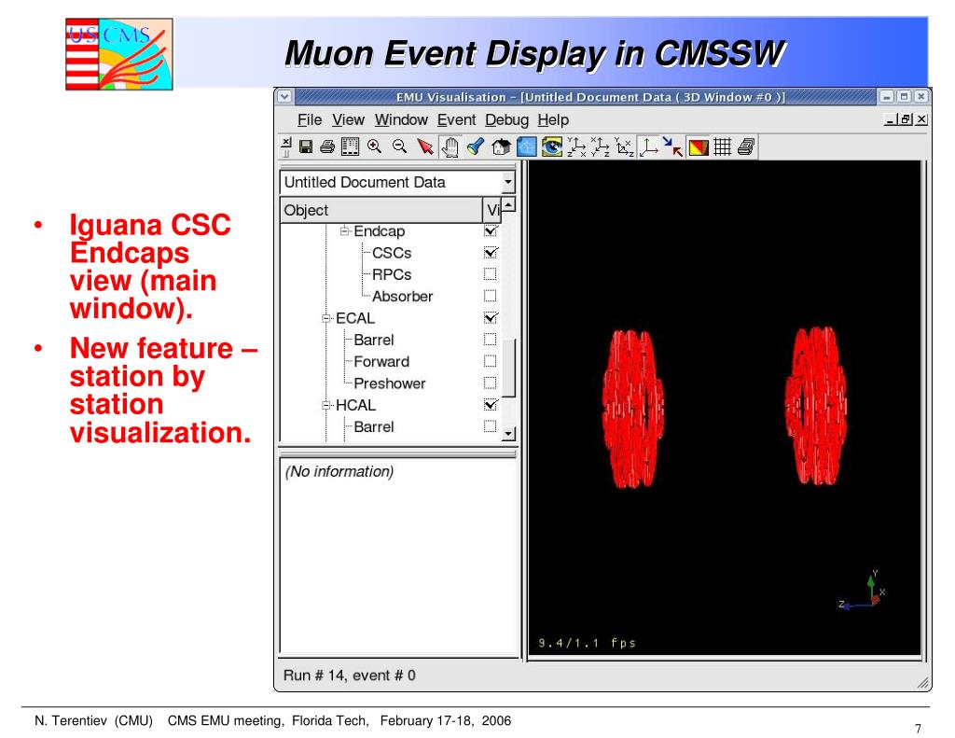Click the blue and red arrows icon

point(672,146)
